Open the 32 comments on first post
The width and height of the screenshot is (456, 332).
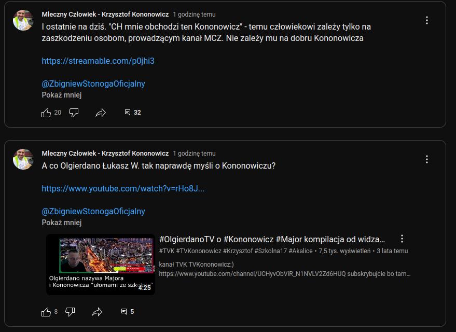133,113
